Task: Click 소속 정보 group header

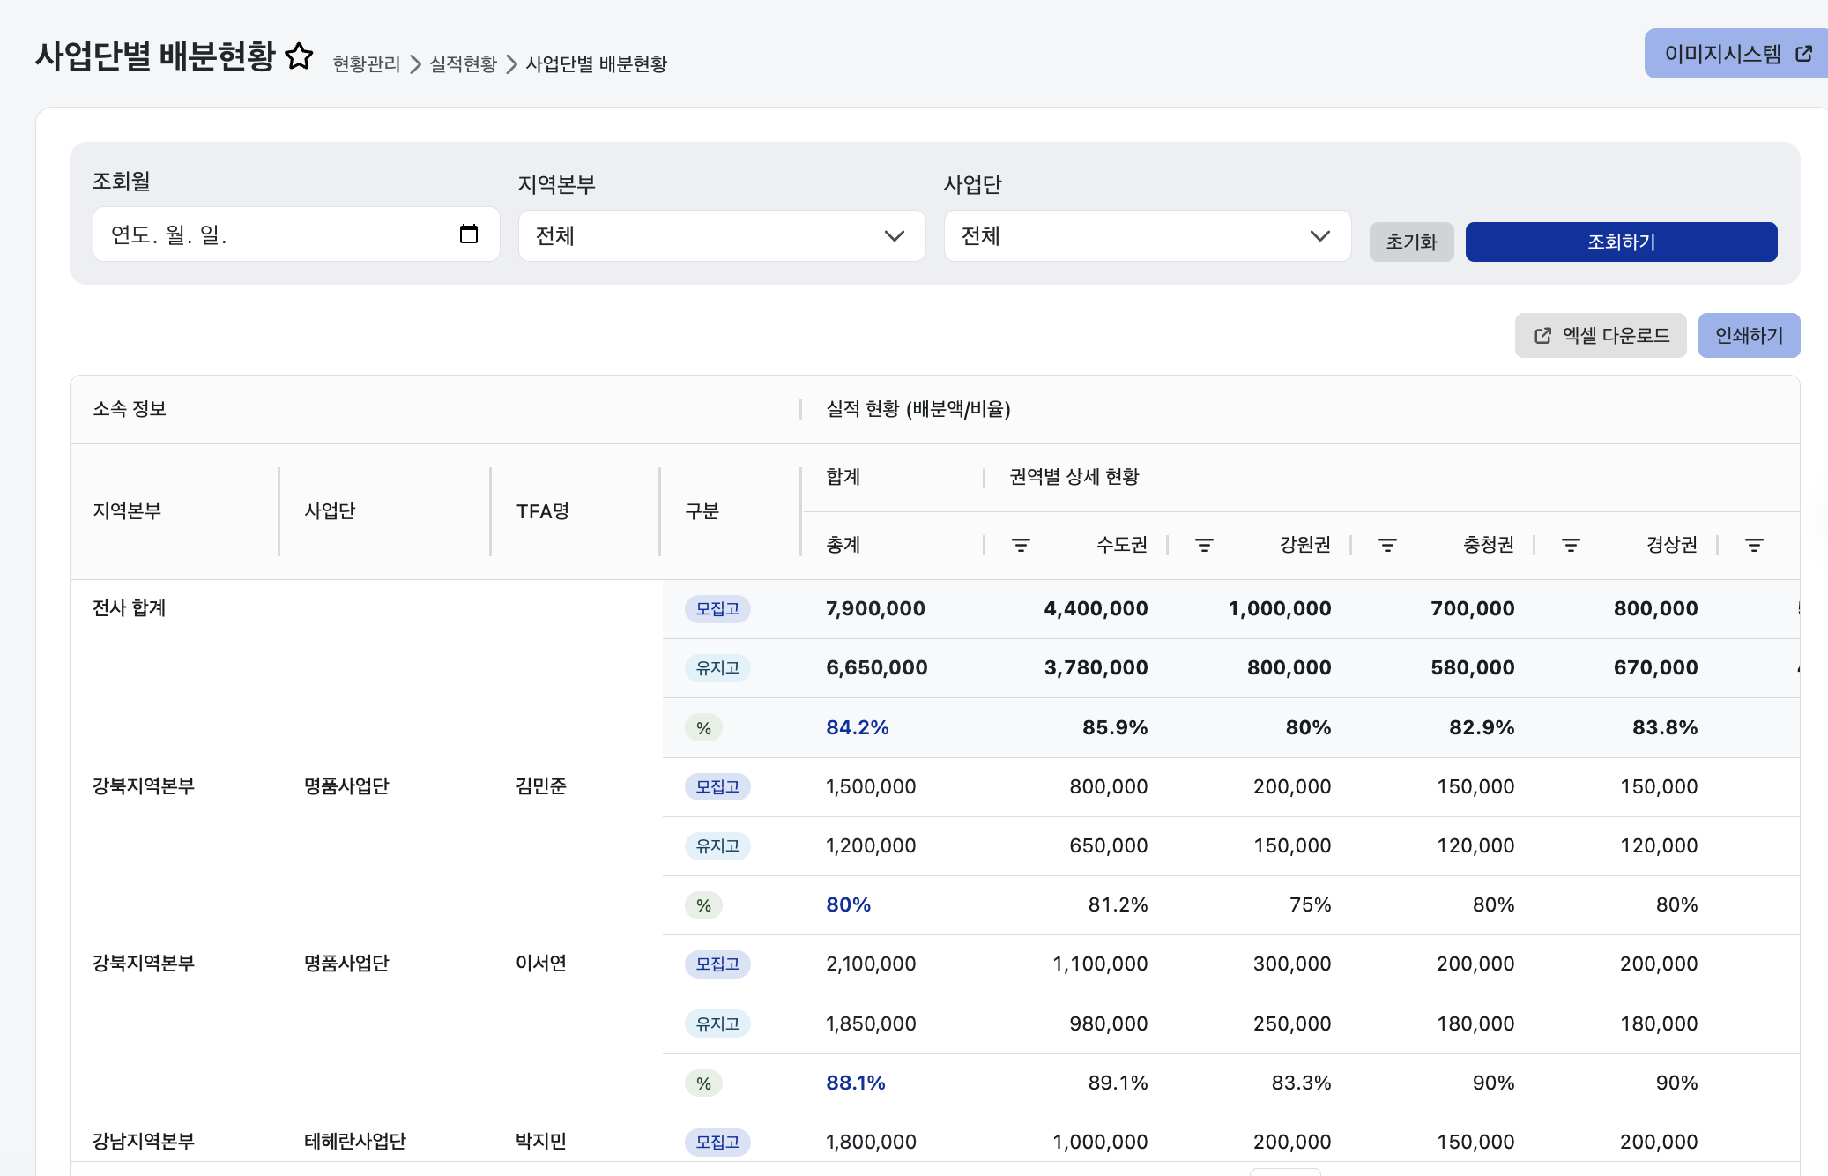Action: [130, 409]
